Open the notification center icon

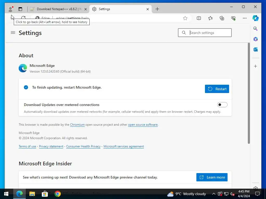(x=257, y=194)
